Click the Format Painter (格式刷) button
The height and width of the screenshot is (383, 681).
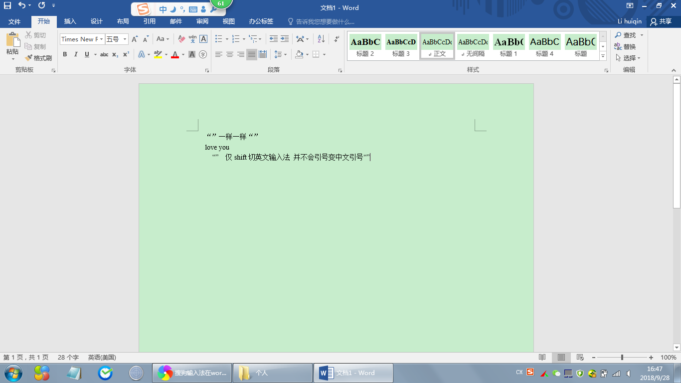click(38, 58)
